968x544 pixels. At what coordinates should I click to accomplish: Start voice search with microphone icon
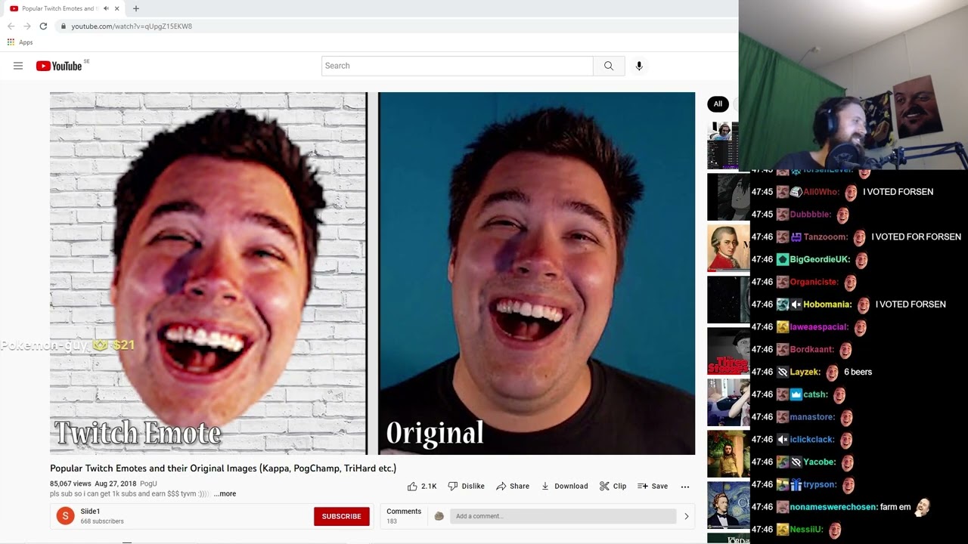(639, 66)
